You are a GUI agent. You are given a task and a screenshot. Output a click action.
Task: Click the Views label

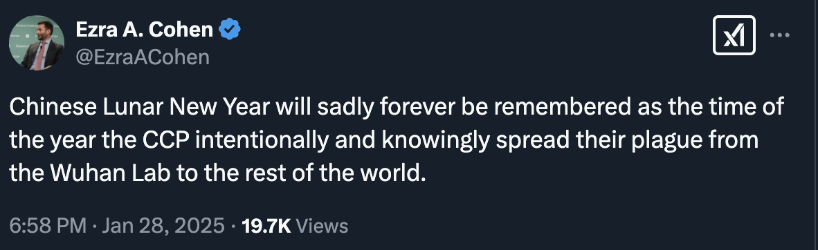[322, 226]
